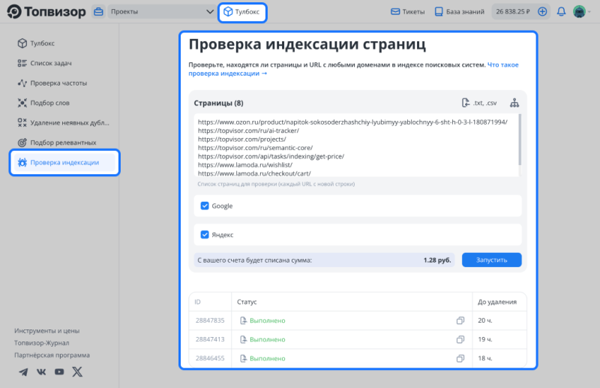This screenshot has width=600, height=388.
Task: Click the Тулбокс cube icon in sidebar
Action: coord(22,44)
